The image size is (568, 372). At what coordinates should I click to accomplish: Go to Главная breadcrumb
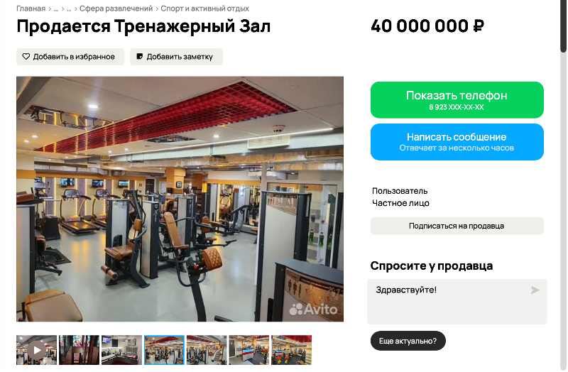[31, 9]
